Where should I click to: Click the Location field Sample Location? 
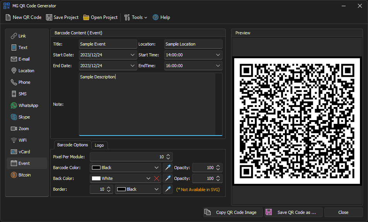coord(193,44)
